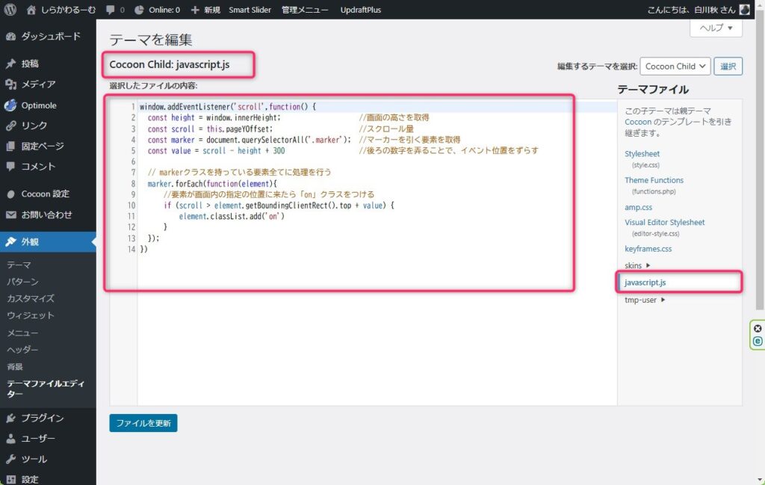Click the Select button beside theme dropdown
The height and width of the screenshot is (485, 765).
[x=728, y=66]
